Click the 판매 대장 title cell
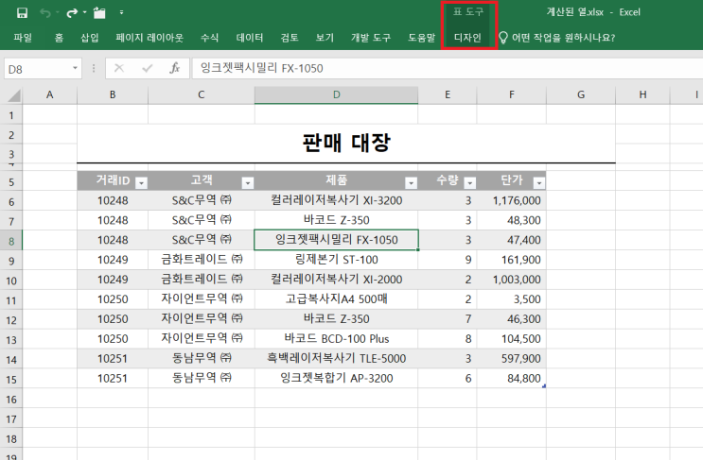 [346, 144]
